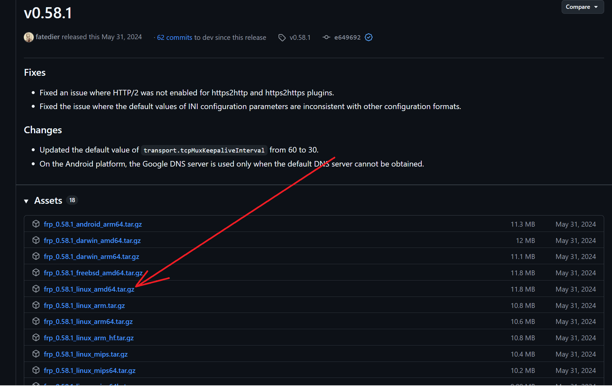Click package icon for darwin_arm64 asset
The height and width of the screenshot is (386, 612).
36,256
